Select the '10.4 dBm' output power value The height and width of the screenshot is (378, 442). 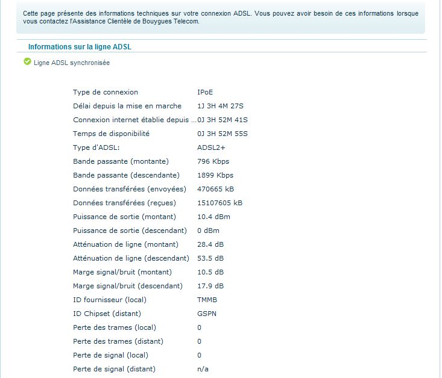coord(213,217)
